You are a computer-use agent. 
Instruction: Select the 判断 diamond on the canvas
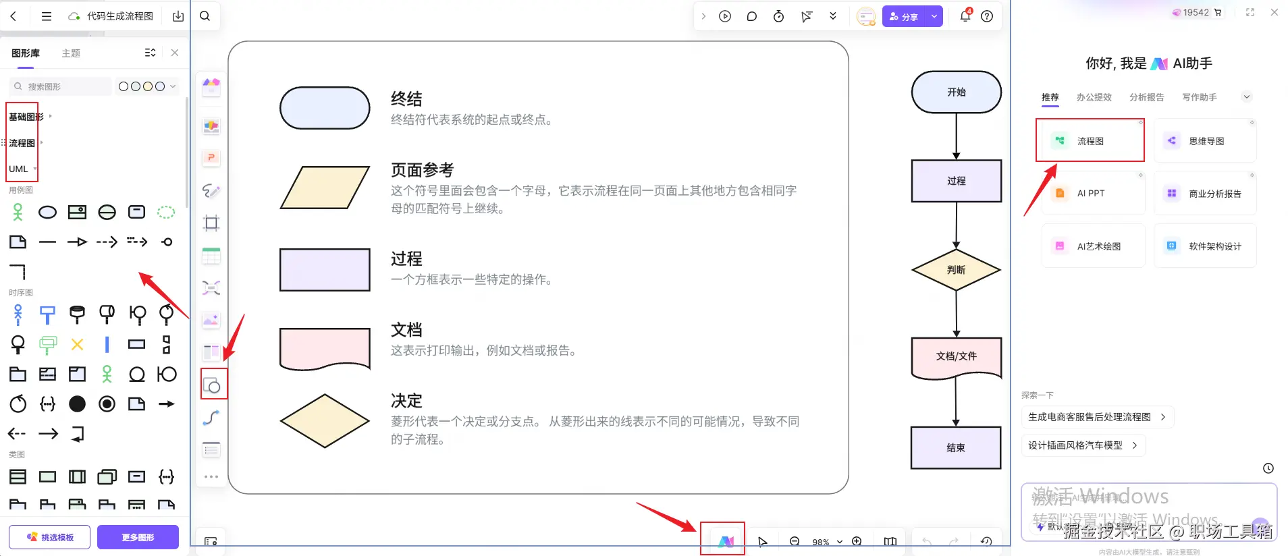click(x=956, y=270)
